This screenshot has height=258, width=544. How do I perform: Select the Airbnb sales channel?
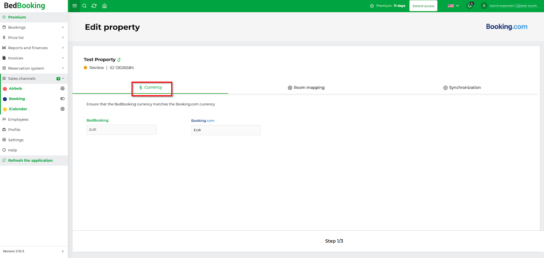(x=15, y=88)
